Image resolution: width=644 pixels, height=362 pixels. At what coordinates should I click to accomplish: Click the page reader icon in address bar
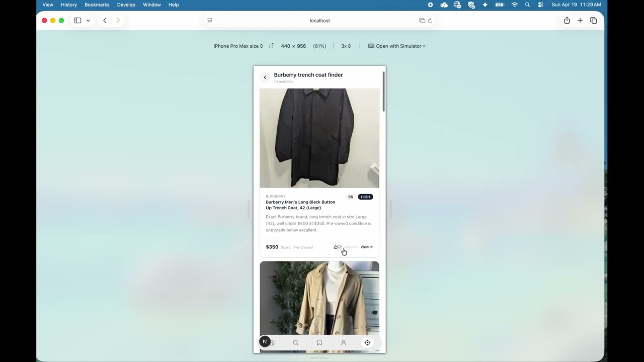[x=210, y=21]
